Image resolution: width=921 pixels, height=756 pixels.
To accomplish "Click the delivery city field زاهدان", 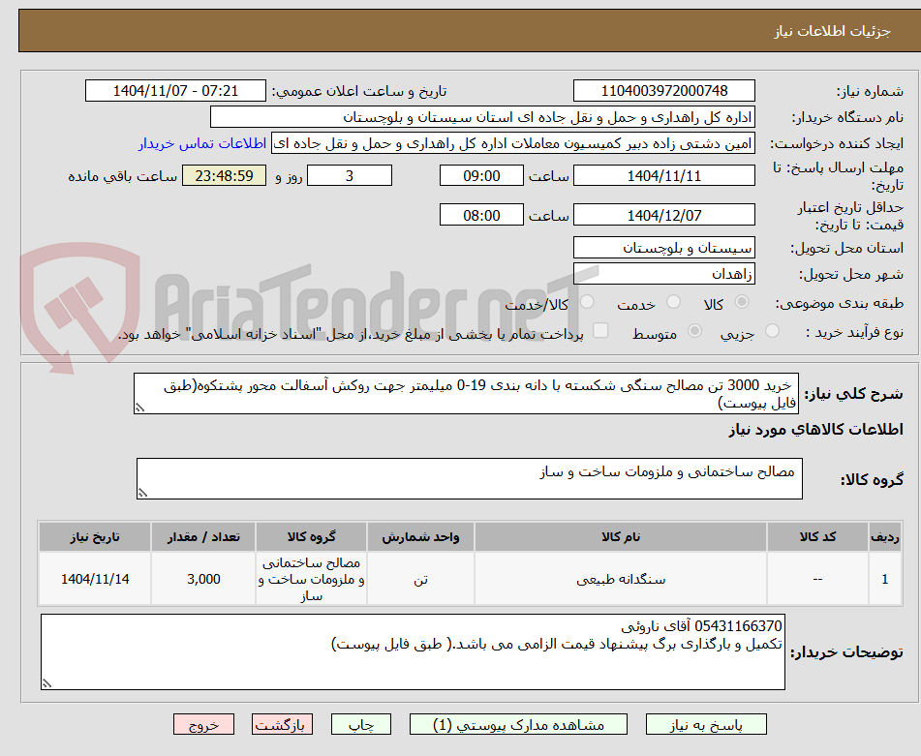I will click(663, 274).
